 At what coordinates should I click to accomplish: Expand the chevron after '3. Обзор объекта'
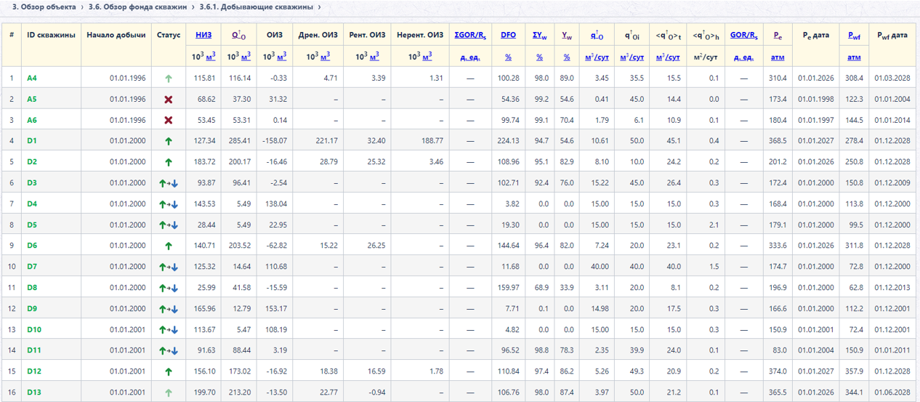click(x=82, y=7)
